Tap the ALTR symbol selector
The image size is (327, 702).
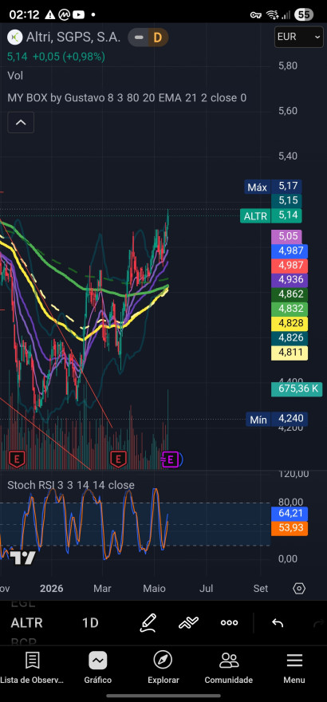click(27, 623)
